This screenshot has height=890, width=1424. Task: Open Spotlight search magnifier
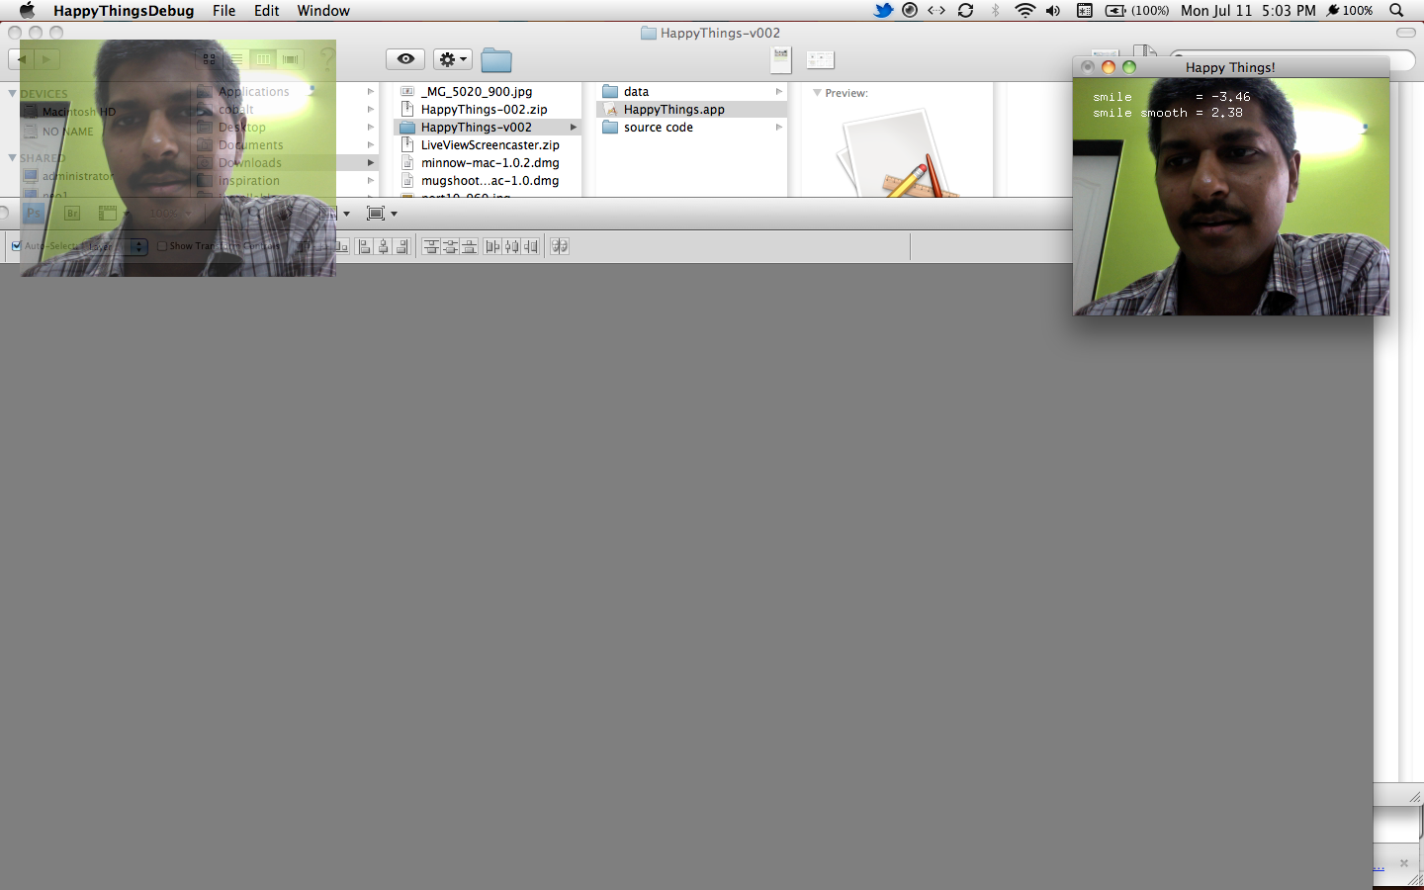[1396, 11]
